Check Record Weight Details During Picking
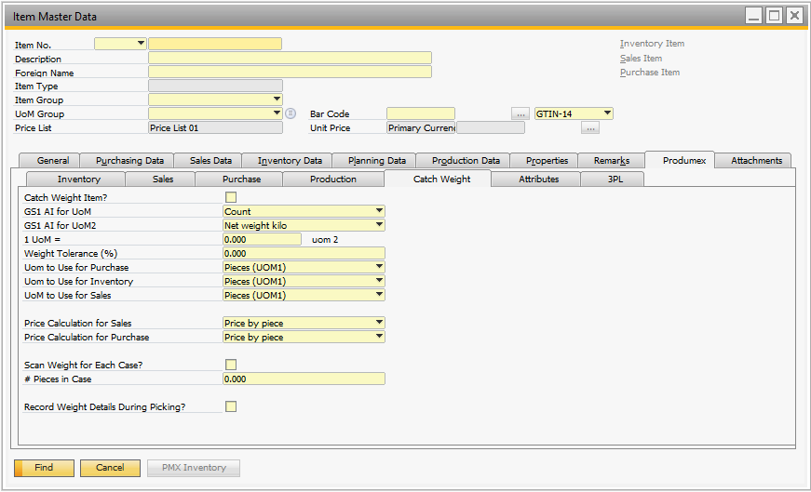This screenshot has width=811, height=492. 231,406
